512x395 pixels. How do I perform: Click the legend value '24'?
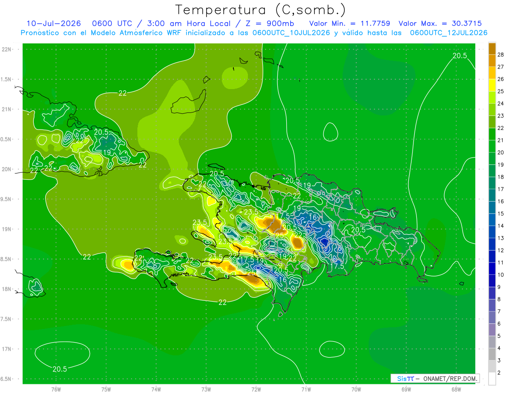(x=500, y=104)
